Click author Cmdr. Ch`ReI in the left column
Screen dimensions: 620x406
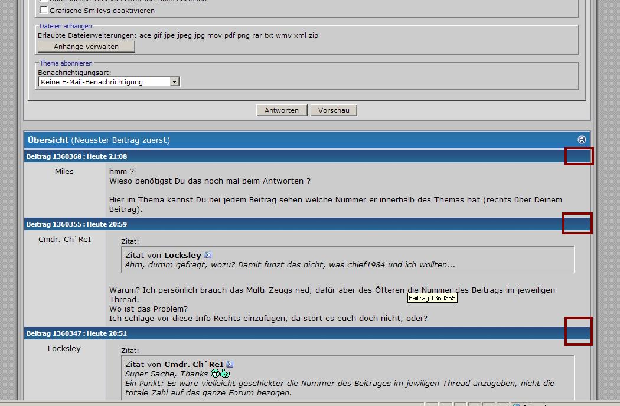[64, 240]
